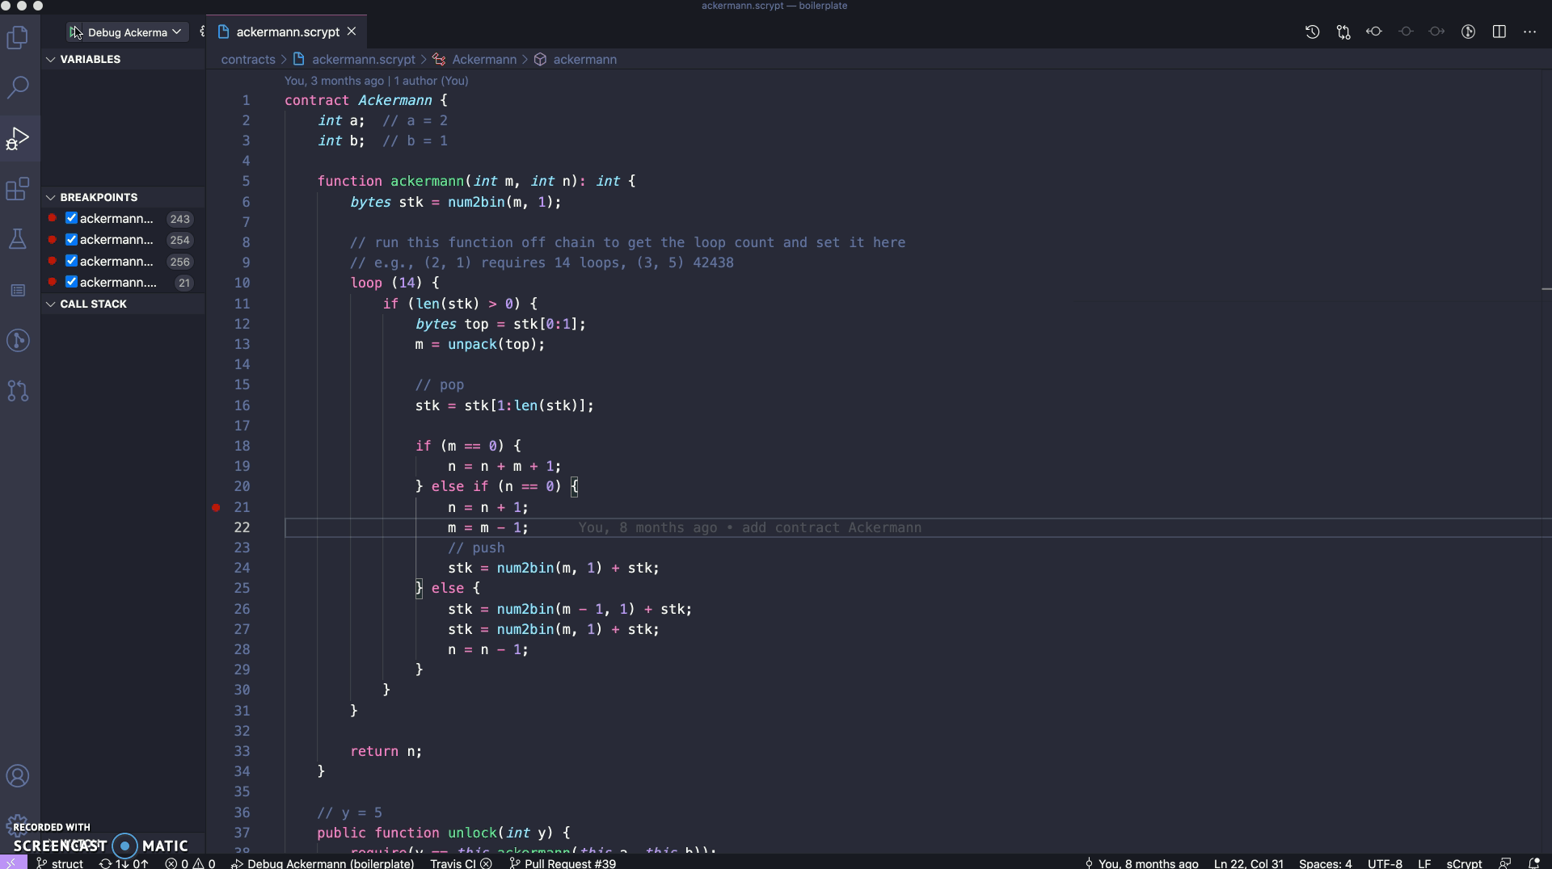The height and width of the screenshot is (869, 1552).
Task: Open the Search view in activity bar
Action: pos(18,87)
